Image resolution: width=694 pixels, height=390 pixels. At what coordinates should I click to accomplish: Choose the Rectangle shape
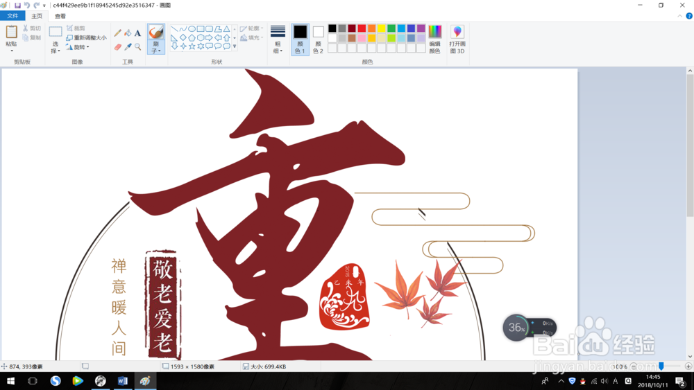pyautogui.click(x=201, y=28)
